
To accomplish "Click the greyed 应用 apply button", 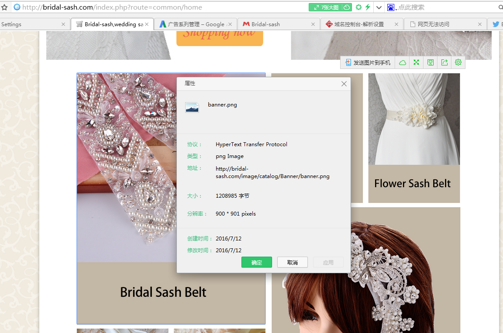I will [328, 262].
